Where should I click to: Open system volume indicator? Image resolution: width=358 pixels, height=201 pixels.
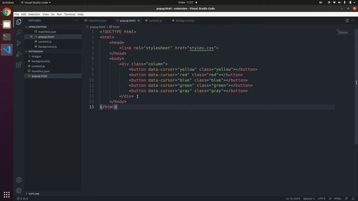click(x=340, y=2)
